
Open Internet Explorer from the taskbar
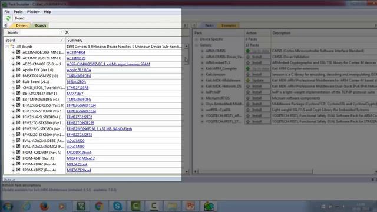pyautogui.click(x=26, y=206)
